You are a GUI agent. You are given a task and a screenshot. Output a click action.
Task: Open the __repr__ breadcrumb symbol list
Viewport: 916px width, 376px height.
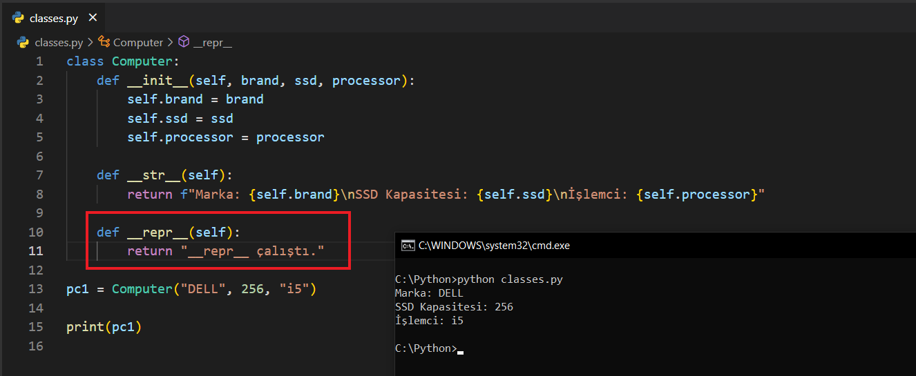point(212,42)
